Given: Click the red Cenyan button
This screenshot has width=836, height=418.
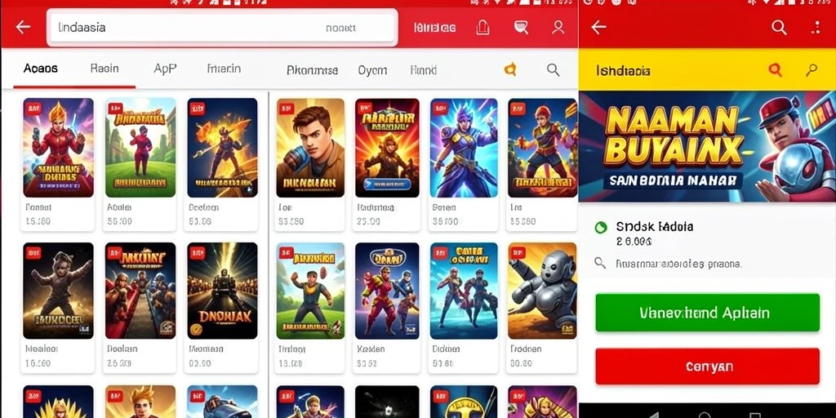Looking at the screenshot, I should [x=708, y=367].
